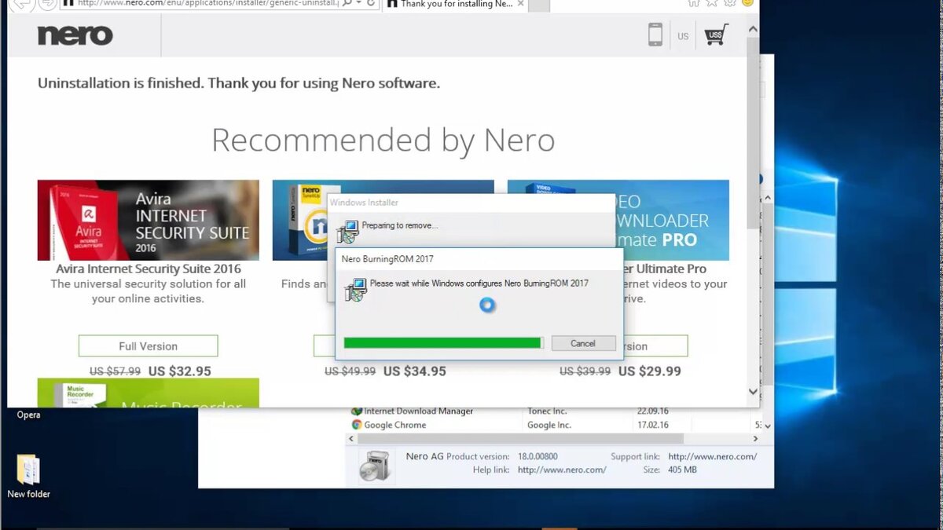Screen dimensions: 943x530
Task: Open the US$ shopping cart icon
Action: tap(715, 35)
